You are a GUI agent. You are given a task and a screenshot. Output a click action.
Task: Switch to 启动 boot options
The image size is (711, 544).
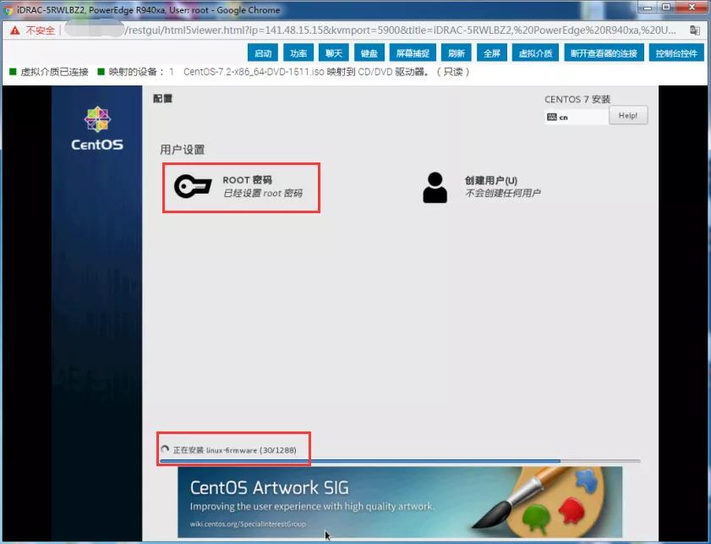point(263,52)
